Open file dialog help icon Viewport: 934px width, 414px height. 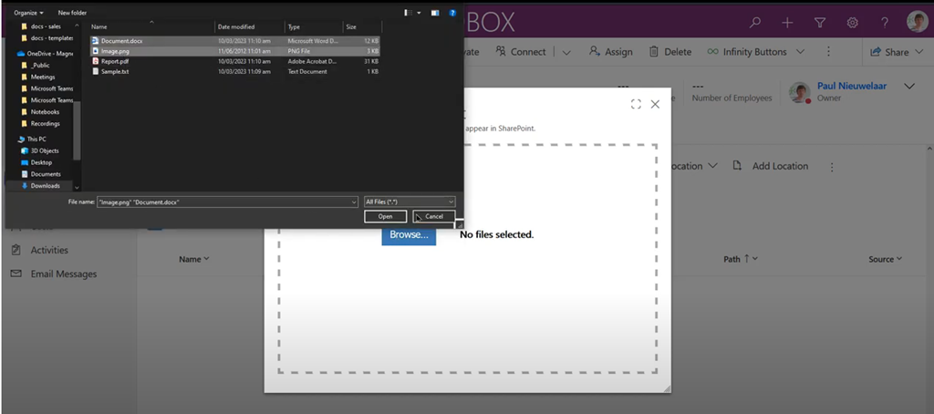click(x=452, y=13)
